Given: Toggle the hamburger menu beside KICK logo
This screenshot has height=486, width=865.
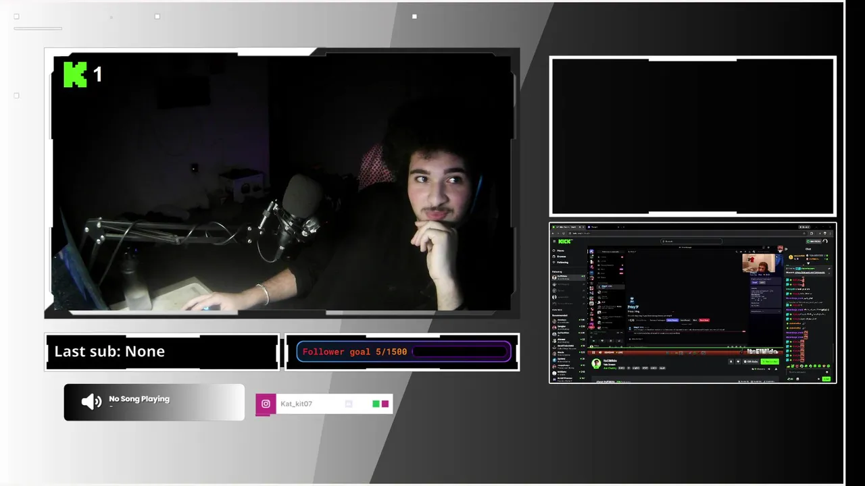Looking at the screenshot, I should pyautogui.click(x=554, y=242).
